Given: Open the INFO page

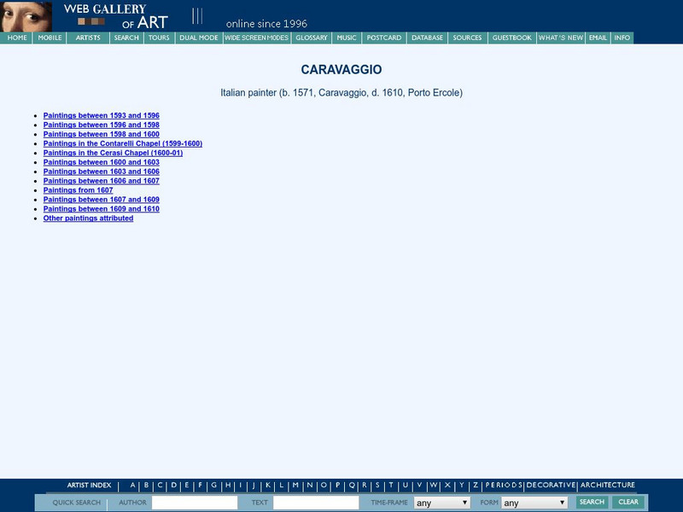Looking at the screenshot, I should (x=622, y=38).
